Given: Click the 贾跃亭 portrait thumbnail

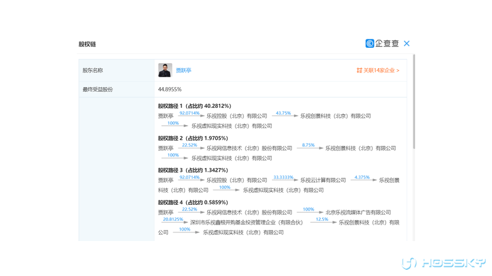Looking at the screenshot, I should pos(165,70).
